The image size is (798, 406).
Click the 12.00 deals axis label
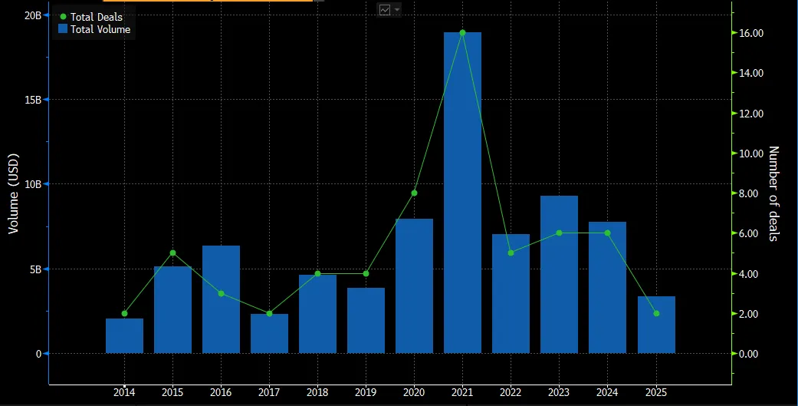[x=751, y=113]
